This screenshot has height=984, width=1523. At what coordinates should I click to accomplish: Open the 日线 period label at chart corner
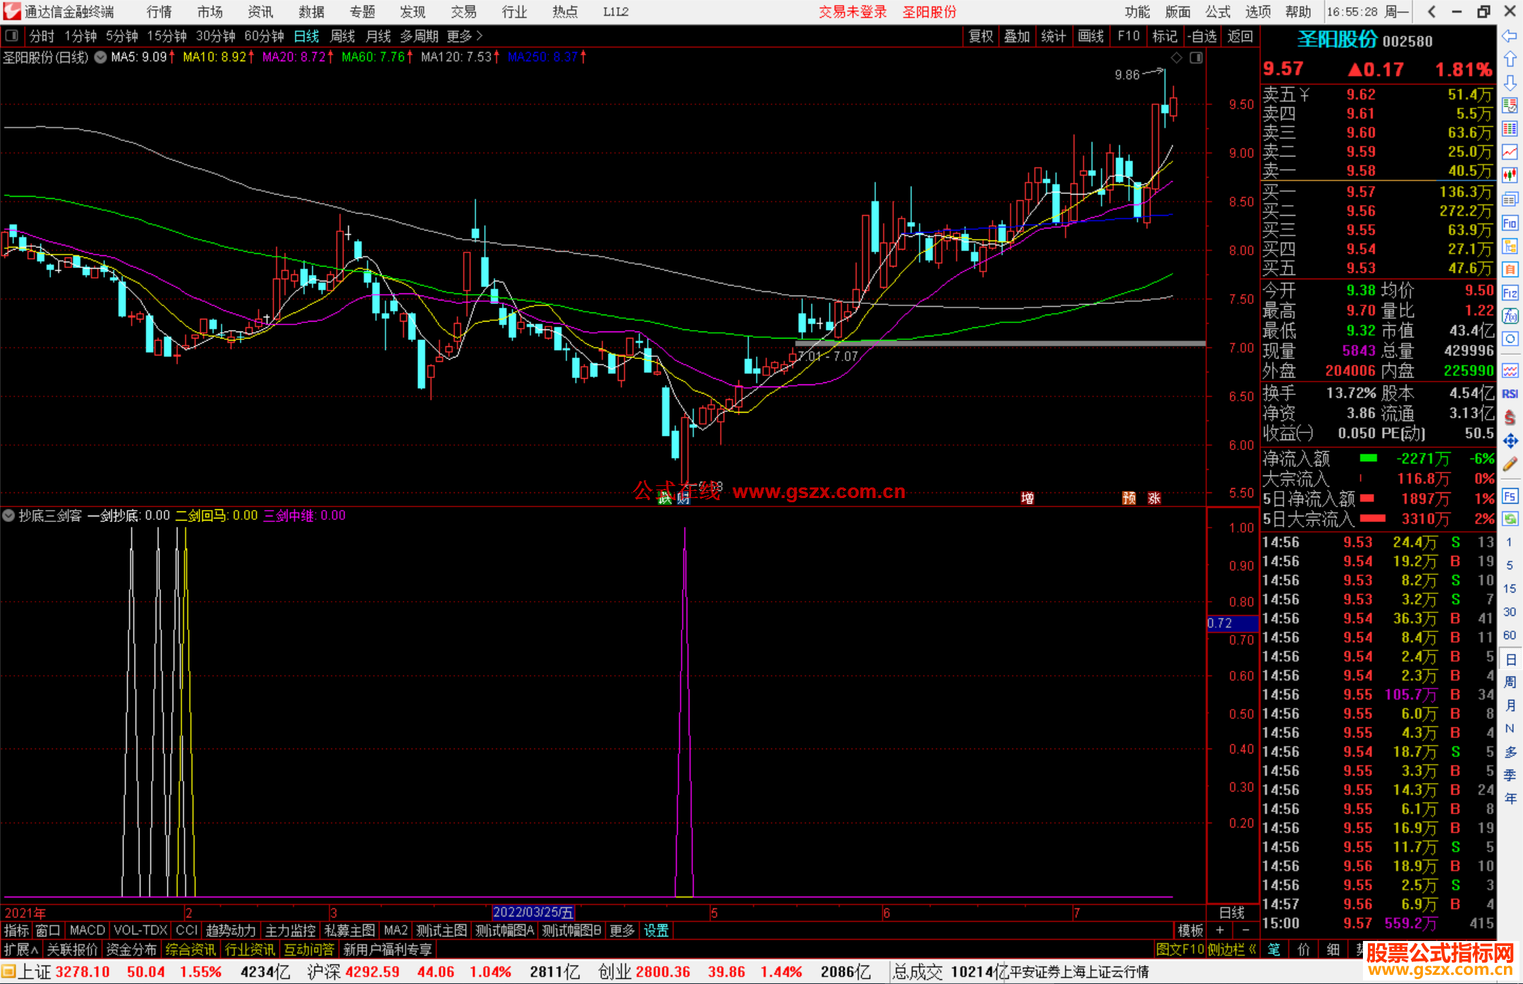1233,913
